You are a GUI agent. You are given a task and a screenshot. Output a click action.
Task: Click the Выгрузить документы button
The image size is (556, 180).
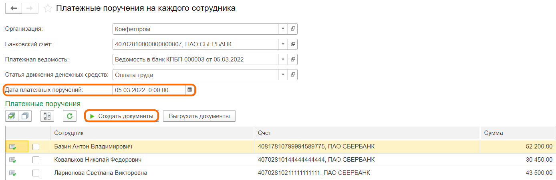(199, 116)
